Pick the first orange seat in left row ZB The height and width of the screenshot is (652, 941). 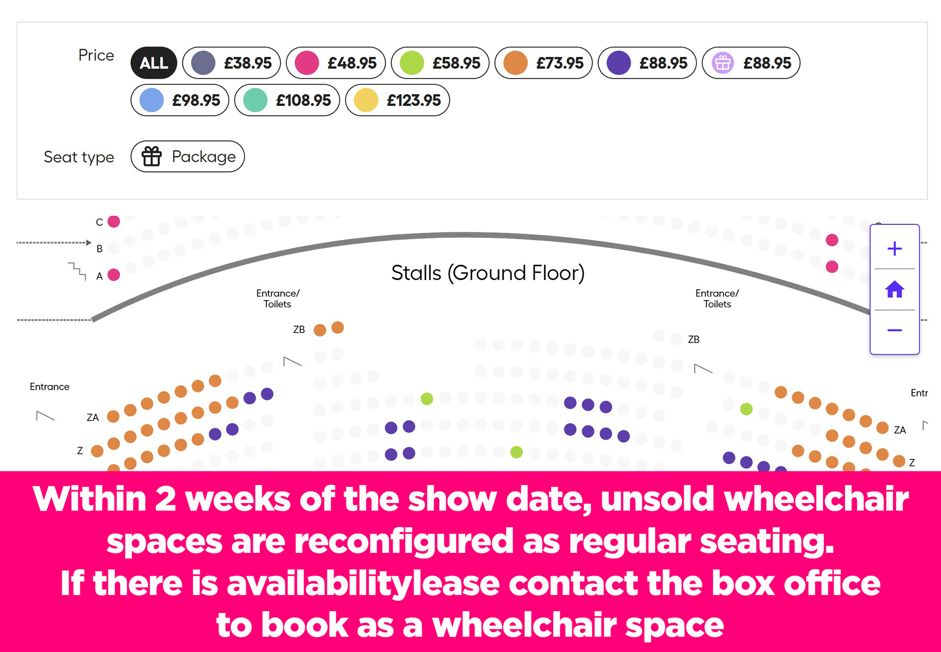[x=320, y=330]
